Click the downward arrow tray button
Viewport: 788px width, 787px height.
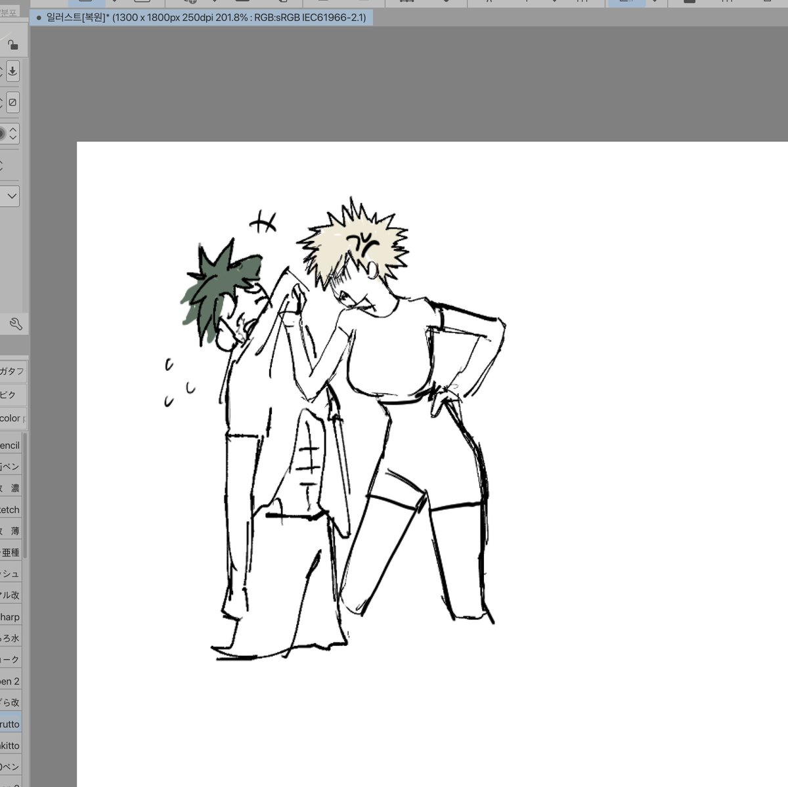coord(12,71)
